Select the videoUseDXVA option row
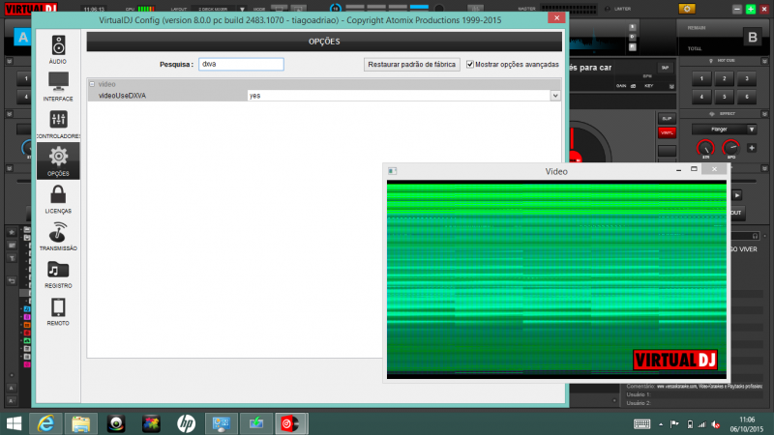The image size is (774, 435). pos(324,96)
